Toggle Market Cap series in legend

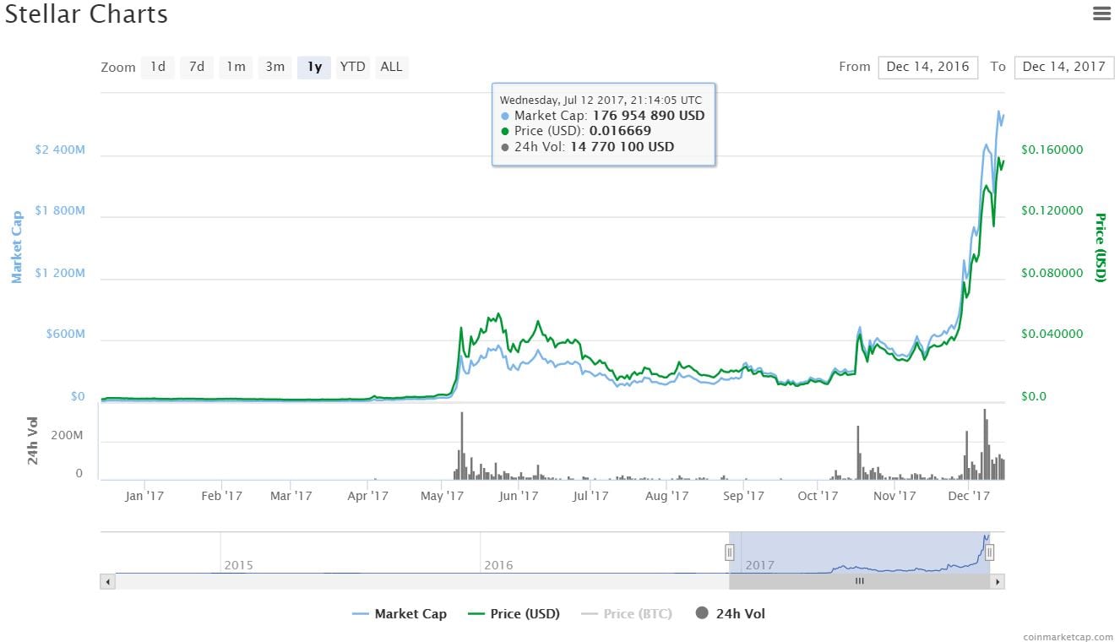click(400, 614)
